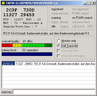Enable the show CB messages checkbox
The width and height of the screenshot is (97, 96).
(58, 56)
